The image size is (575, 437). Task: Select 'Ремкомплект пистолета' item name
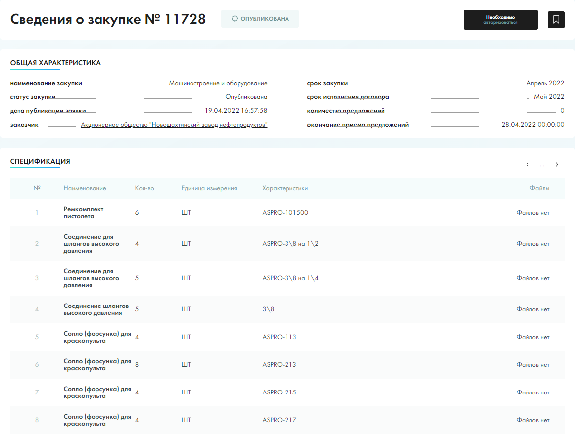click(84, 213)
